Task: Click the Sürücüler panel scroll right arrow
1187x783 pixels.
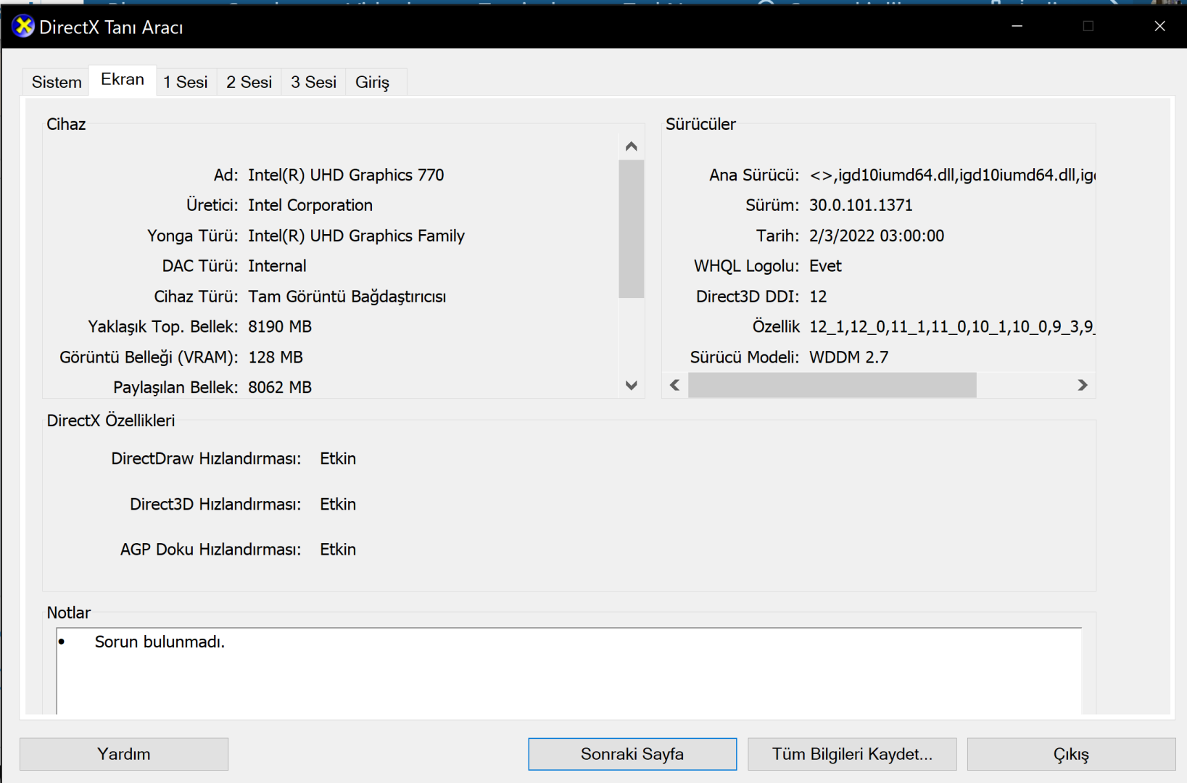Action: click(1082, 385)
